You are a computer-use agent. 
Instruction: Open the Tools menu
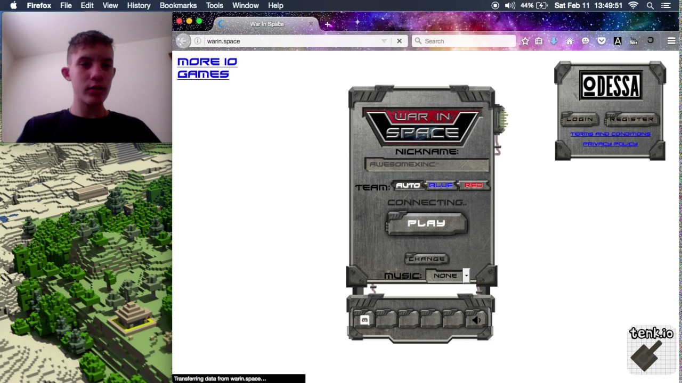(215, 5)
